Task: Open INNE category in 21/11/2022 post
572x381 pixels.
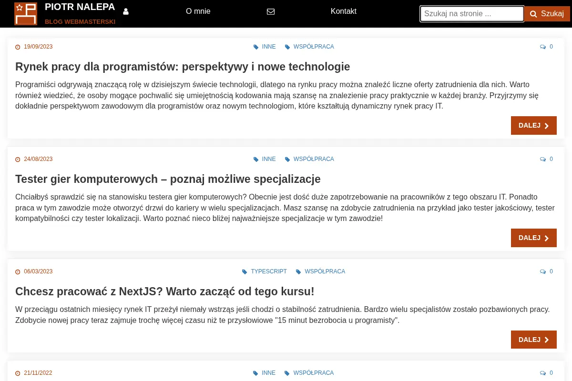Action: tap(268, 373)
